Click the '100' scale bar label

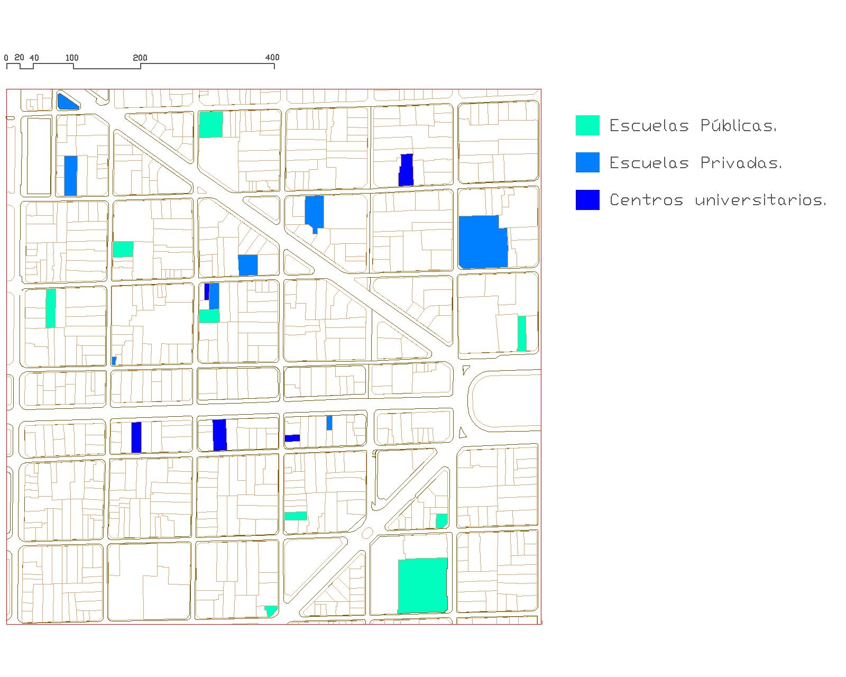pyautogui.click(x=72, y=58)
